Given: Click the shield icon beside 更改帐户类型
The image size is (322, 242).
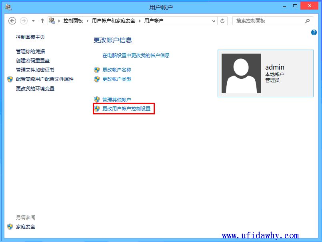Looking at the screenshot, I should point(96,79).
